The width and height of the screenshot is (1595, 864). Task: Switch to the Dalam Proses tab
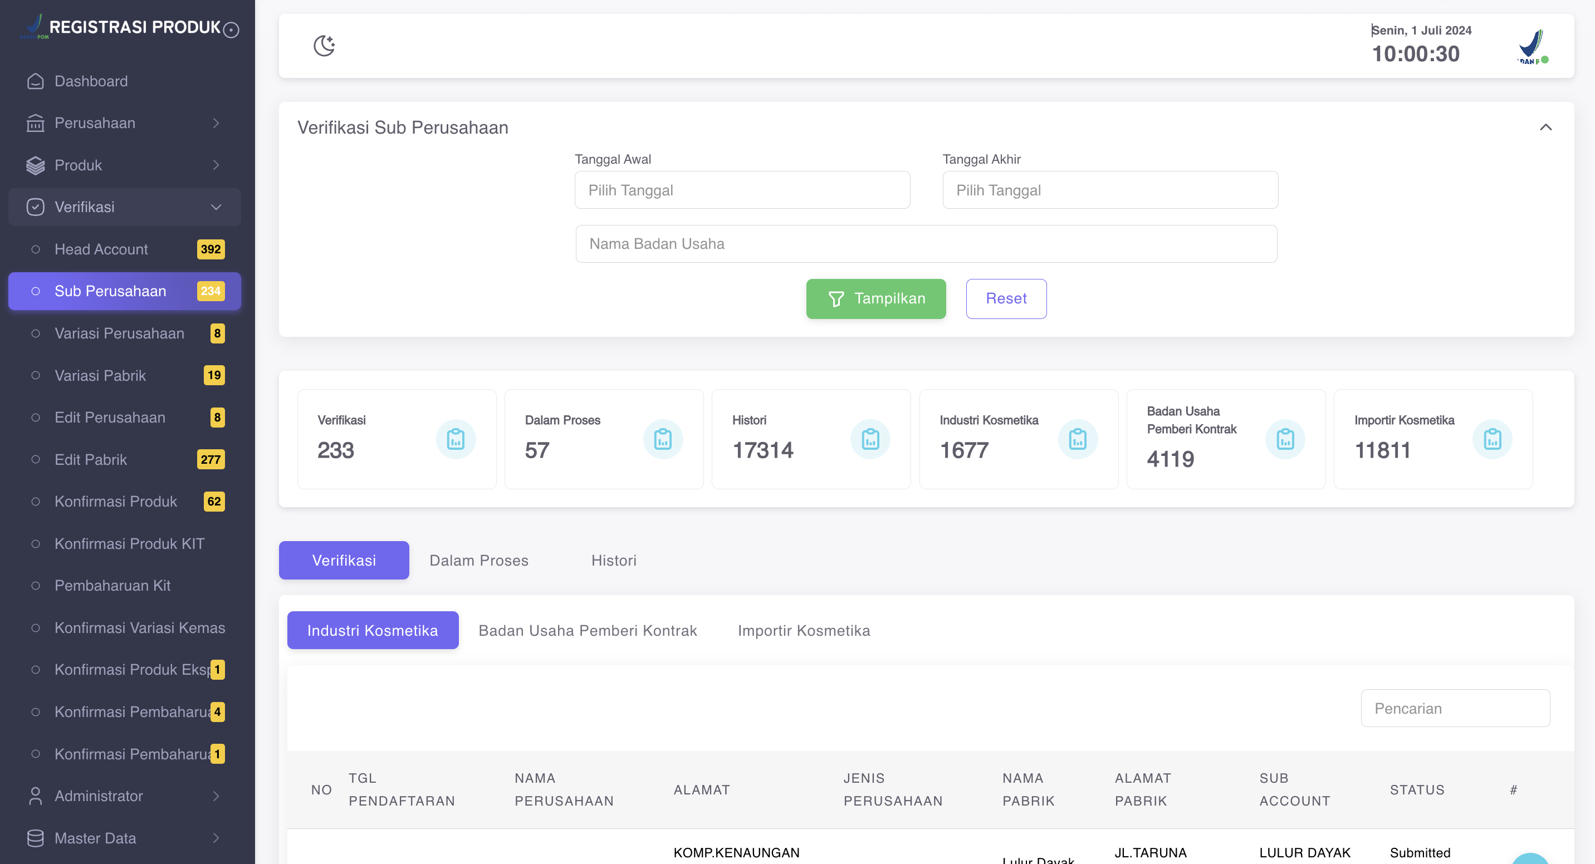coord(478,560)
